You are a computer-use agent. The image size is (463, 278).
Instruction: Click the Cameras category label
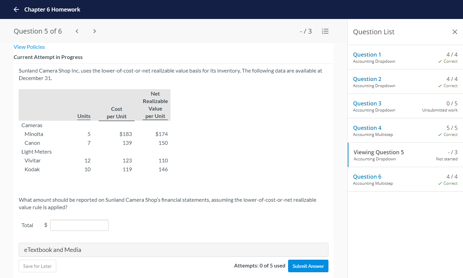pos(32,125)
